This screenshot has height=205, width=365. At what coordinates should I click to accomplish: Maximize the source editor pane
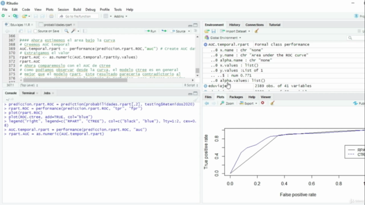pyautogui.click(x=196, y=25)
